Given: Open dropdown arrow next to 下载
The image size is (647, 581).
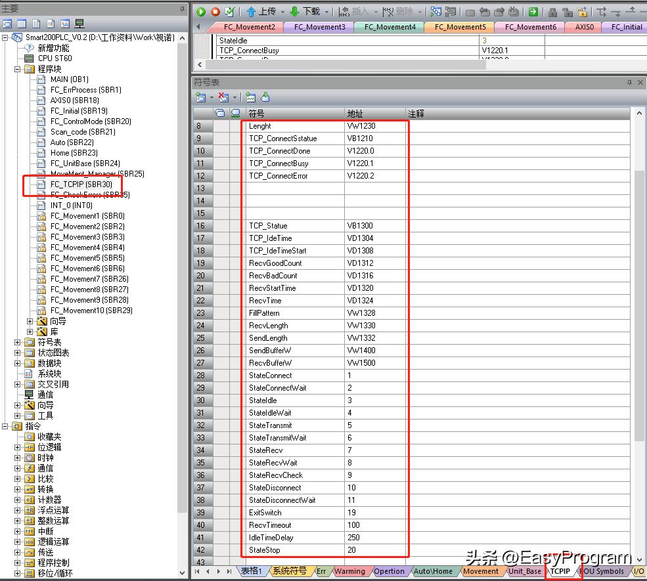Looking at the screenshot, I should [x=327, y=12].
